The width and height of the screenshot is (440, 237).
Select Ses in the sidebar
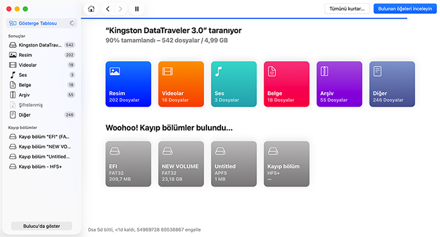click(x=42, y=75)
